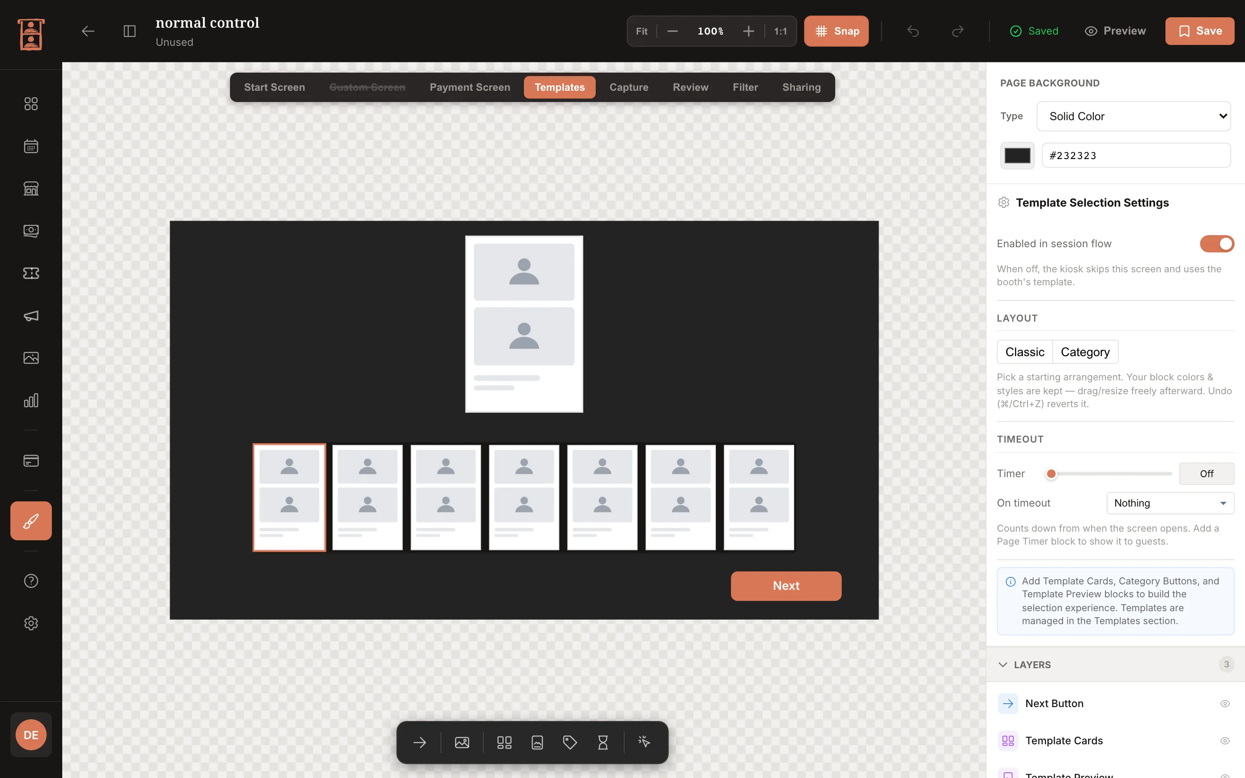Select the Category layout option
1245x778 pixels.
[1085, 352]
